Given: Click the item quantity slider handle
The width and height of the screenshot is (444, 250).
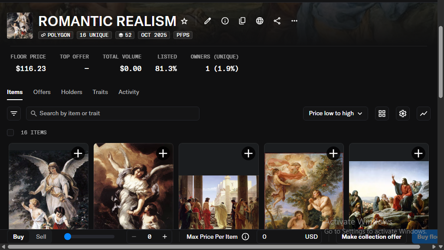Looking at the screenshot, I should (x=68, y=237).
